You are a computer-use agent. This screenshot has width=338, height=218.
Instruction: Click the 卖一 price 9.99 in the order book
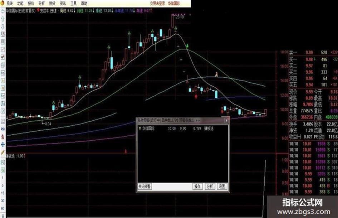click(309, 52)
